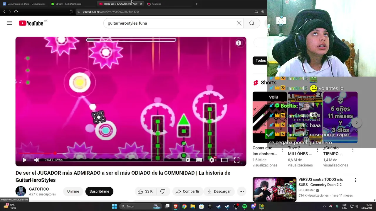Open options for 'Tuve 2 MILLÓNES' short

318,150
